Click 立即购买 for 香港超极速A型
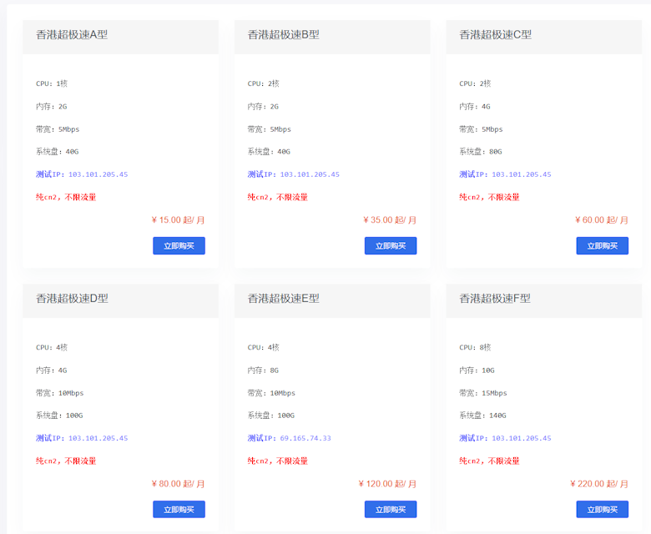This screenshot has height=534, width=651. (179, 246)
